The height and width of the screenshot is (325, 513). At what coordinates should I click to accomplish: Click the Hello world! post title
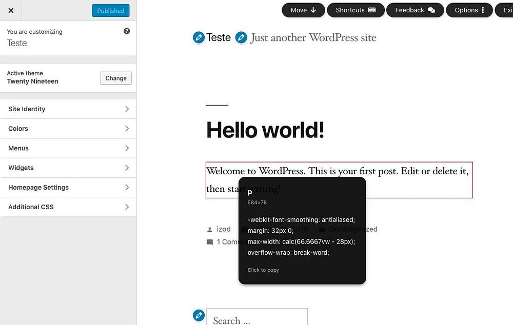265,130
